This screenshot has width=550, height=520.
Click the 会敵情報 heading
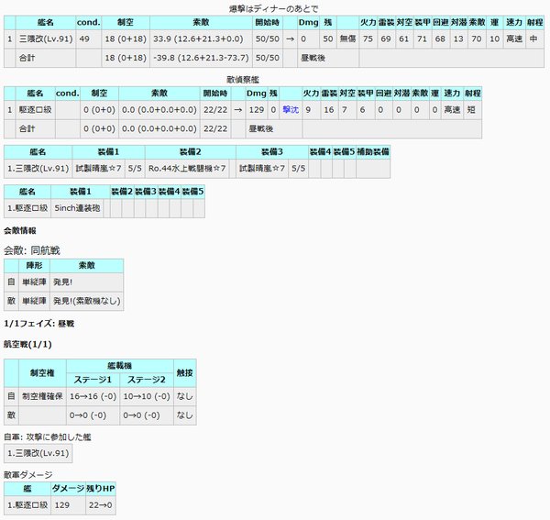coord(20,231)
